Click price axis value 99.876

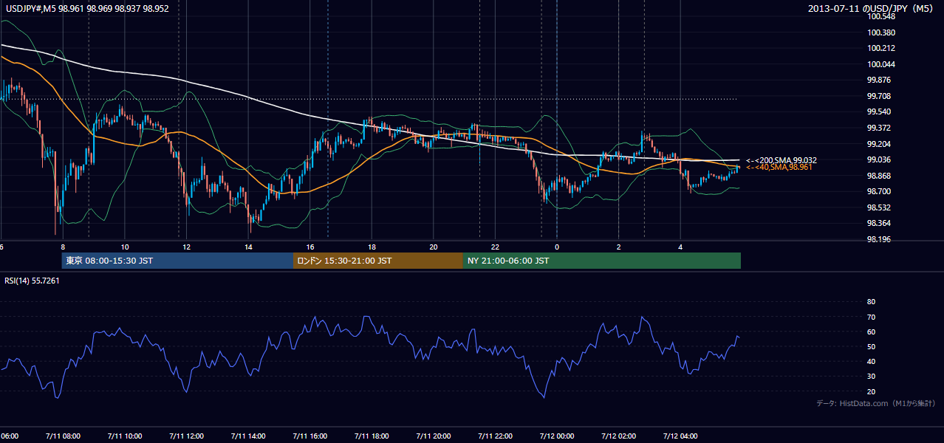(879, 80)
